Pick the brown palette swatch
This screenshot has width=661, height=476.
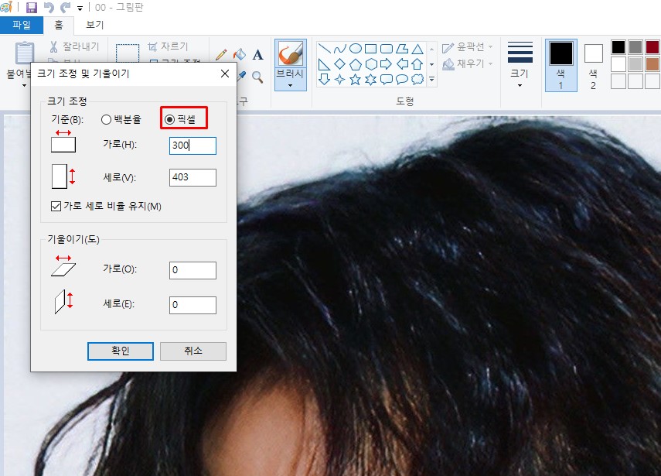[x=652, y=64]
